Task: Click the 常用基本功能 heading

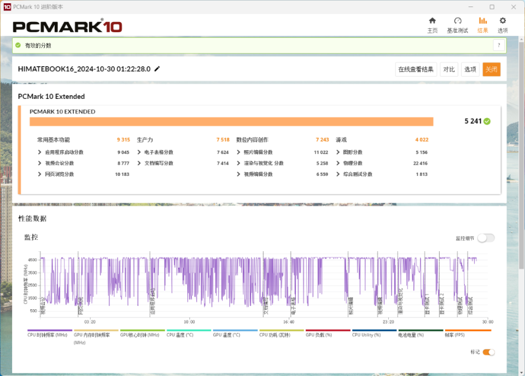Action: click(x=54, y=140)
